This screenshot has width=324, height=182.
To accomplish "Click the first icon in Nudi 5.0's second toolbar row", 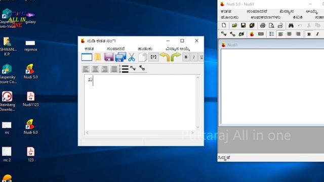I will pos(224,34).
